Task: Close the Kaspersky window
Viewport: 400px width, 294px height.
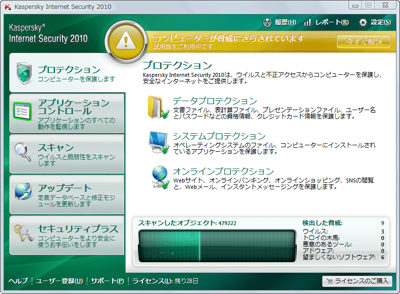Action: (386, 5)
